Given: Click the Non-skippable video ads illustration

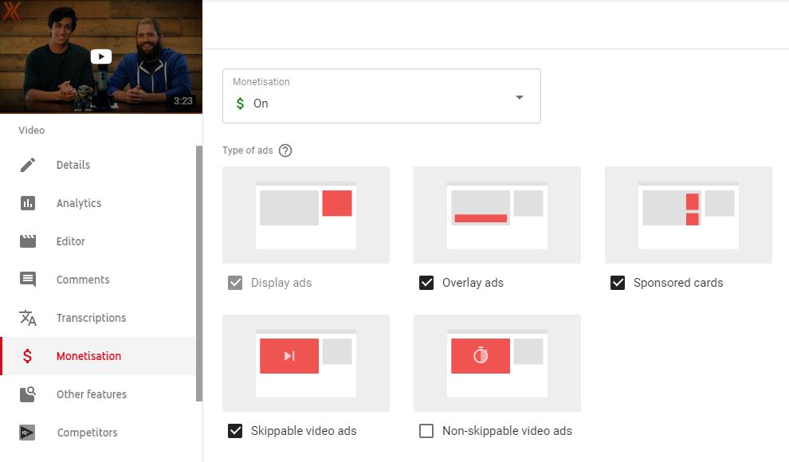Looking at the screenshot, I should pos(497,363).
